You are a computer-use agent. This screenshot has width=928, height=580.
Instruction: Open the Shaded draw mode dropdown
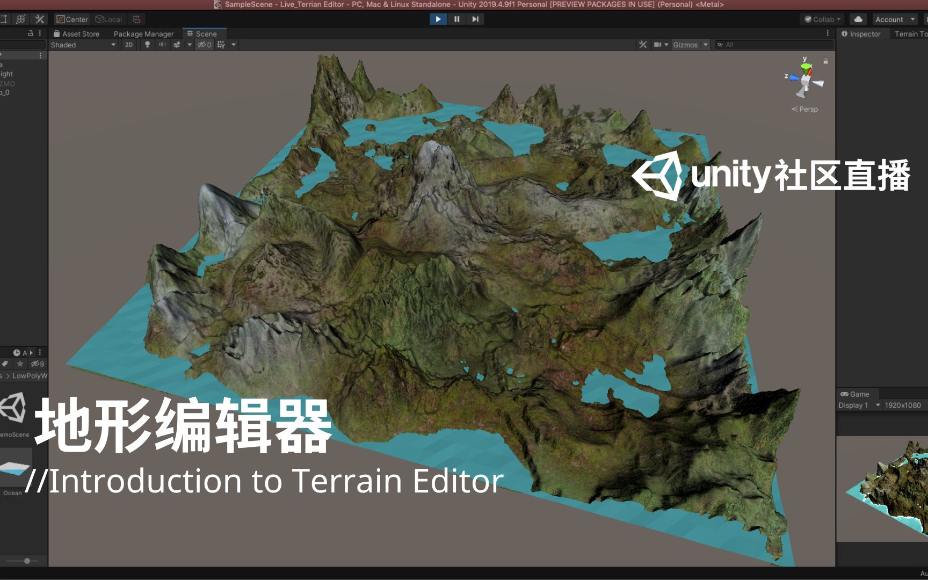point(81,45)
